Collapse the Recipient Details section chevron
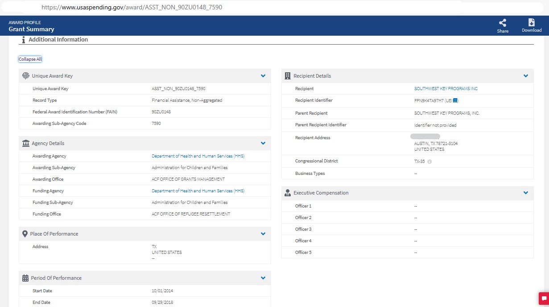This screenshot has height=307, width=549. (x=526, y=76)
